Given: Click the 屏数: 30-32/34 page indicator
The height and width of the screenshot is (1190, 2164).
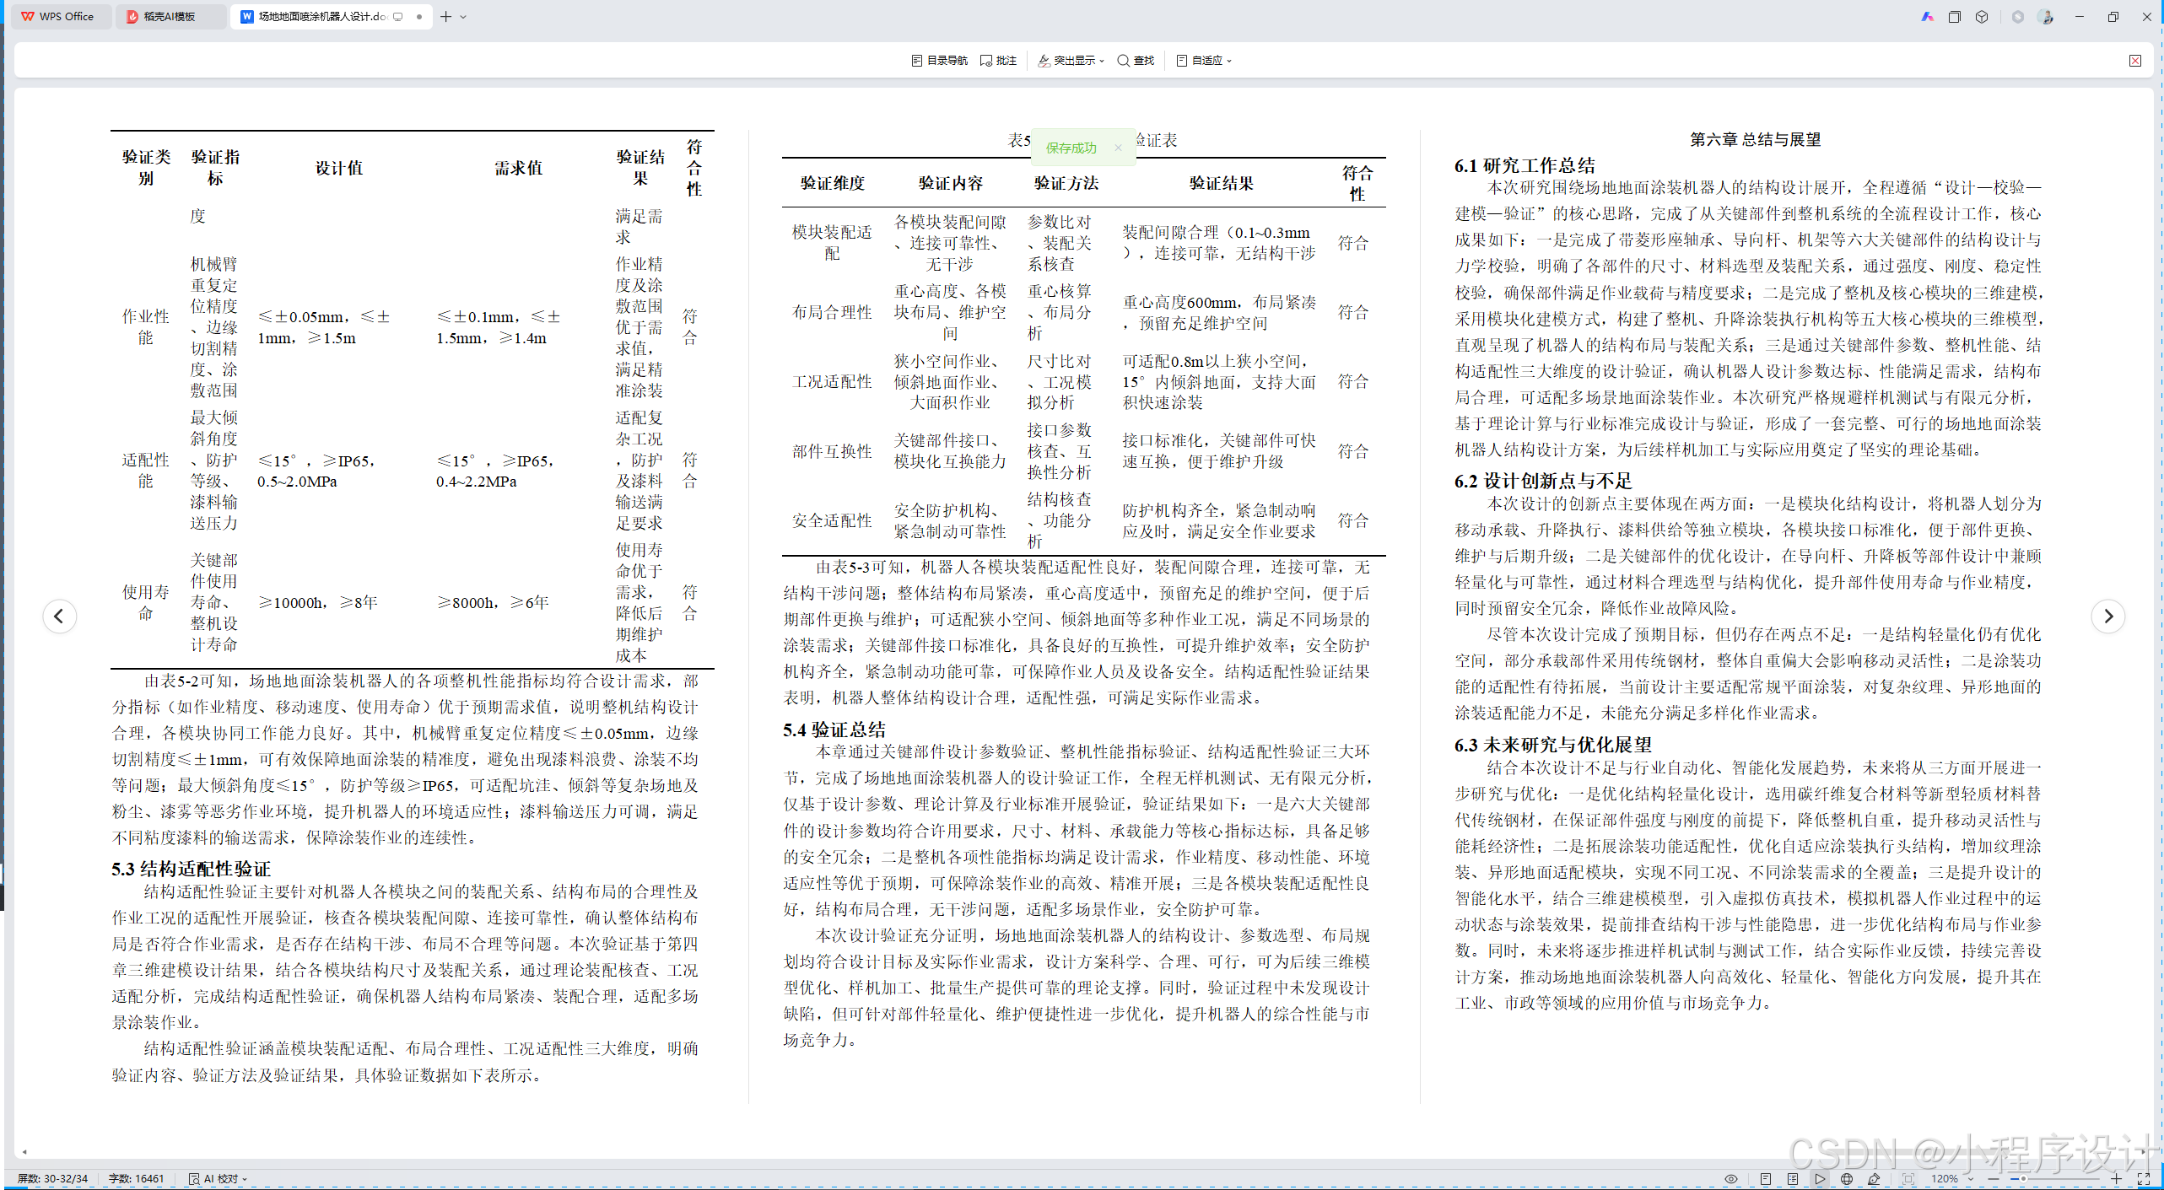Looking at the screenshot, I should pyautogui.click(x=52, y=1179).
